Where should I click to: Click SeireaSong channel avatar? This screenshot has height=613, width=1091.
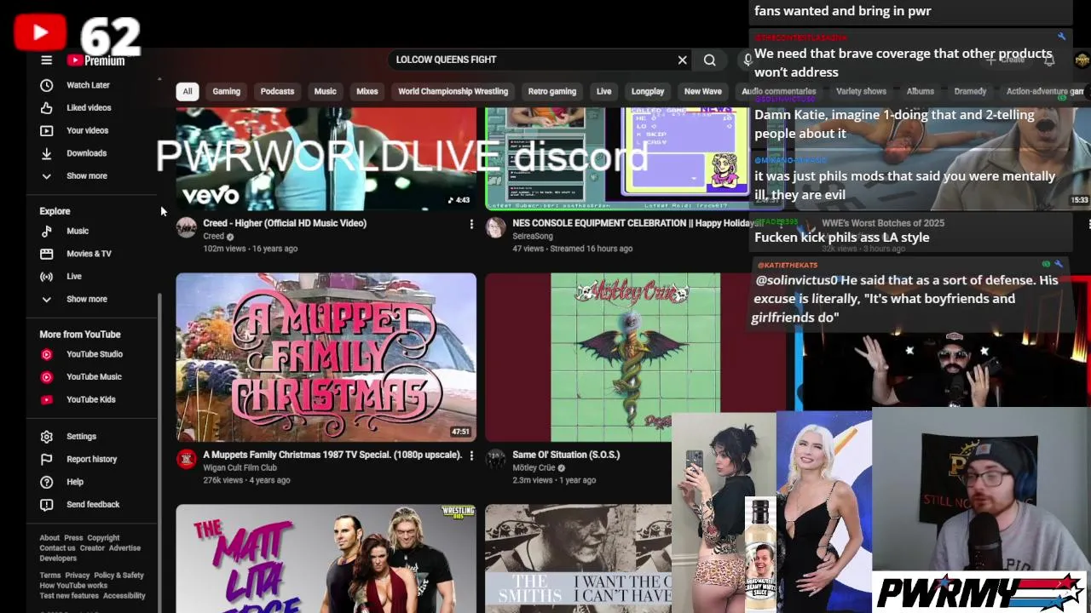[x=495, y=227]
